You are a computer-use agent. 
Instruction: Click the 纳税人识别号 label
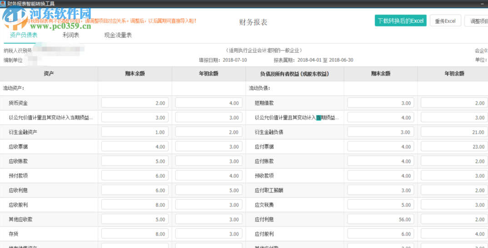click(x=18, y=50)
